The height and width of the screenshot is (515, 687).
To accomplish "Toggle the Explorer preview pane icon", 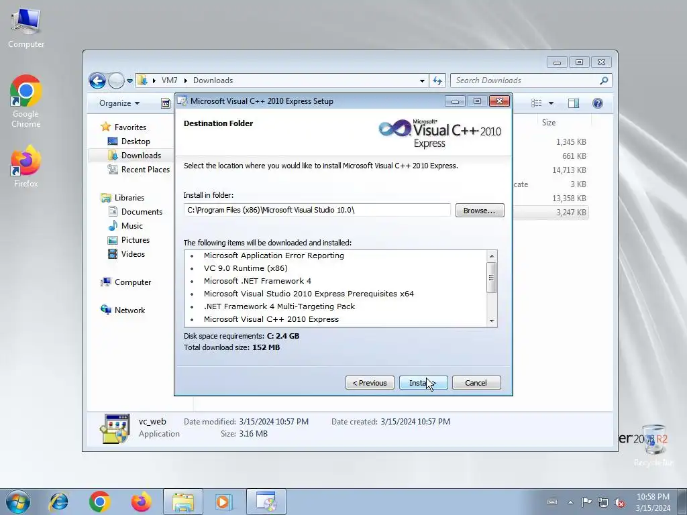I will pos(574,103).
